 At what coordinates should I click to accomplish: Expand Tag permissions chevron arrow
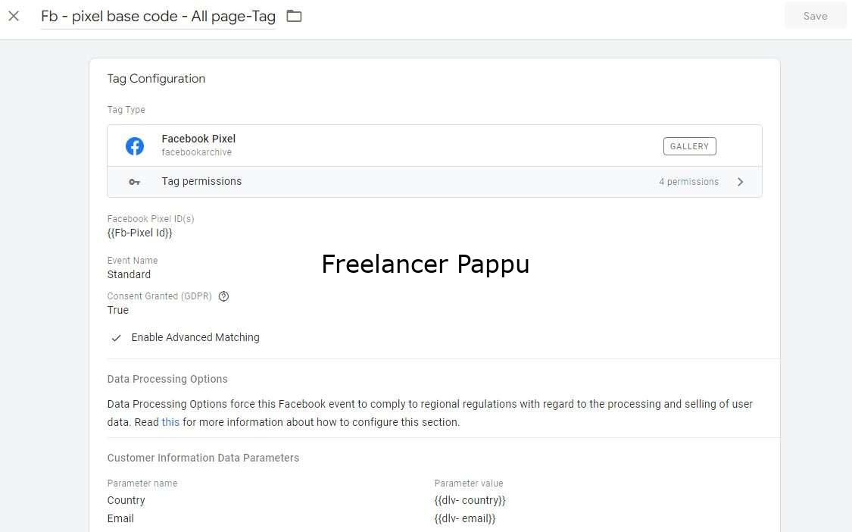740,182
